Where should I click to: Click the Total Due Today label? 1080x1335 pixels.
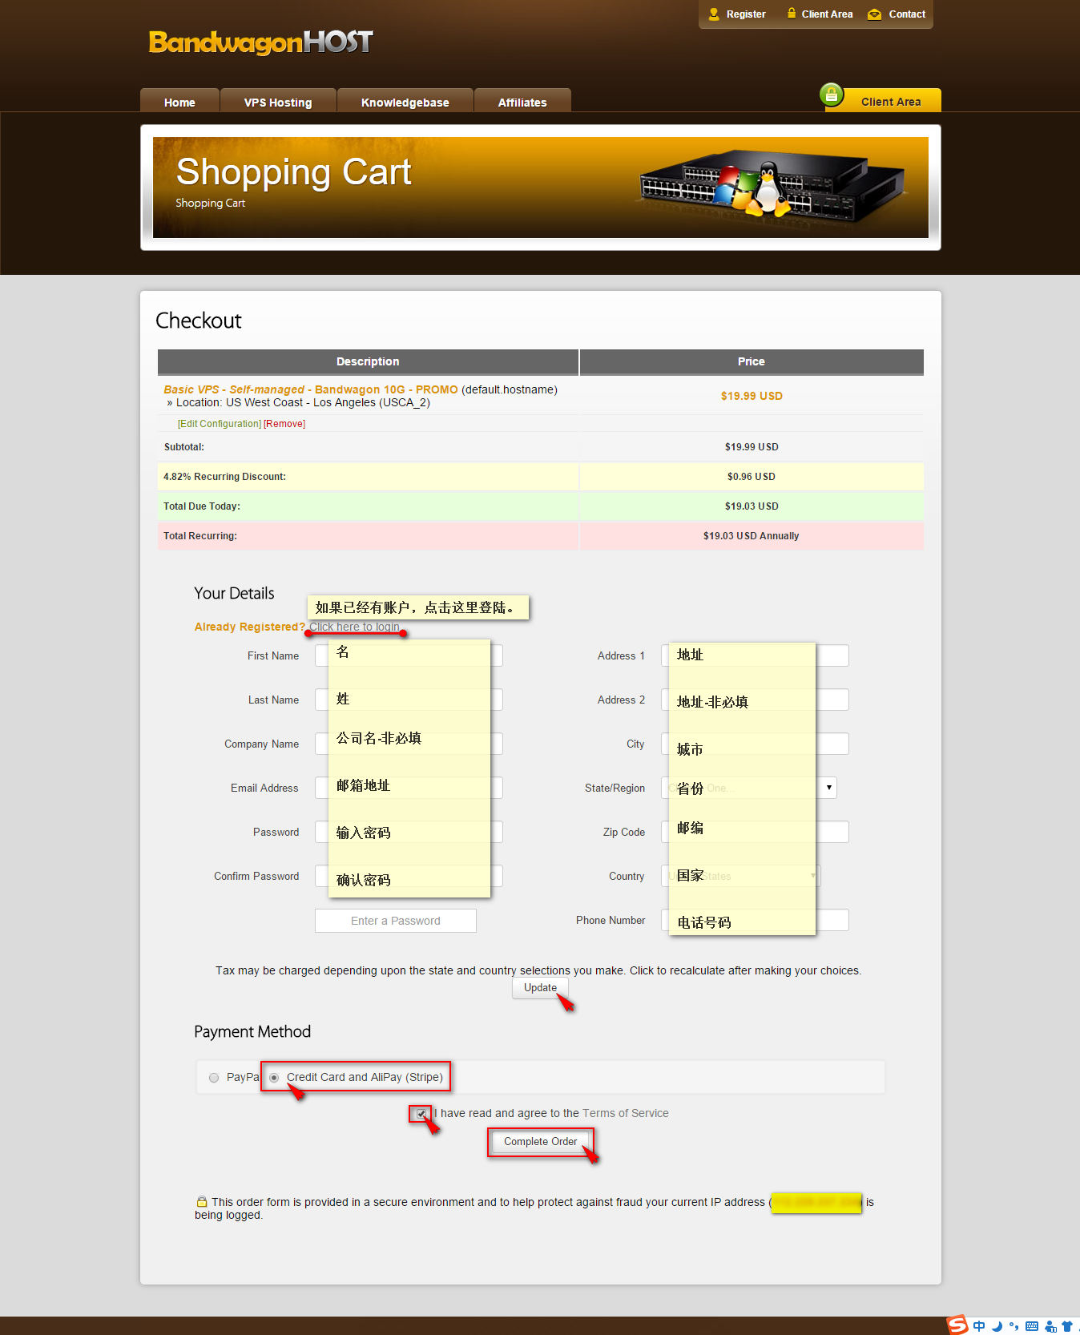[x=202, y=506]
